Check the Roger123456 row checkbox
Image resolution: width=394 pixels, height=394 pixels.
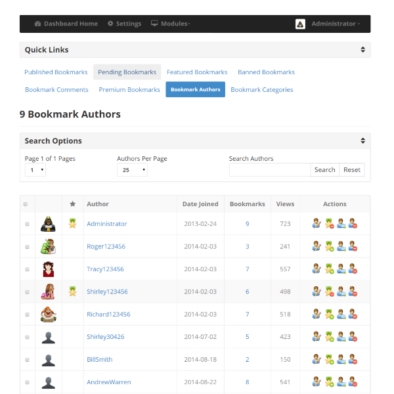click(27, 247)
